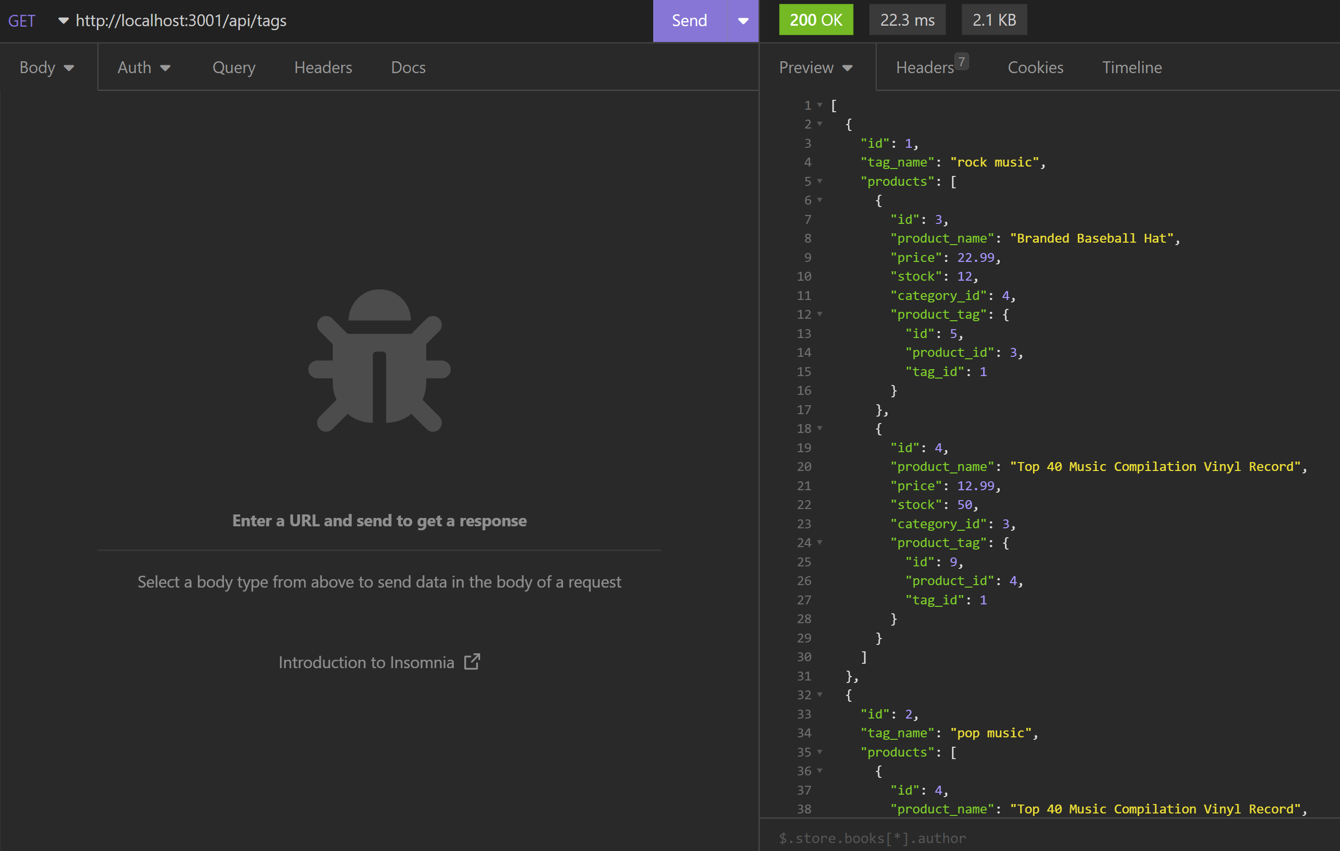Open the Docs tab

click(x=408, y=67)
